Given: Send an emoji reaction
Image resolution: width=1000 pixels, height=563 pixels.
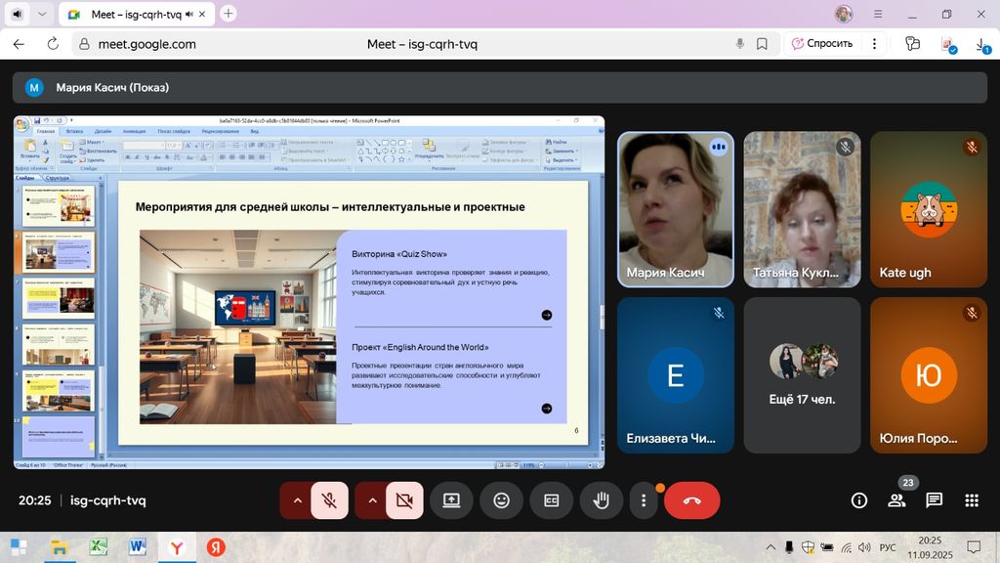Looking at the screenshot, I should (x=501, y=500).
